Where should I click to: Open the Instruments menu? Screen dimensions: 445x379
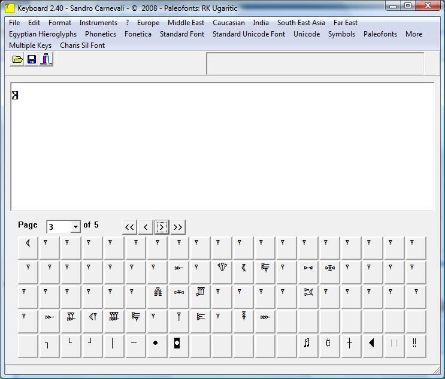98,23
